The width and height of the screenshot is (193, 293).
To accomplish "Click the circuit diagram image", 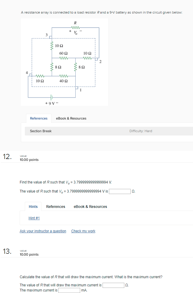I will 64,62.
